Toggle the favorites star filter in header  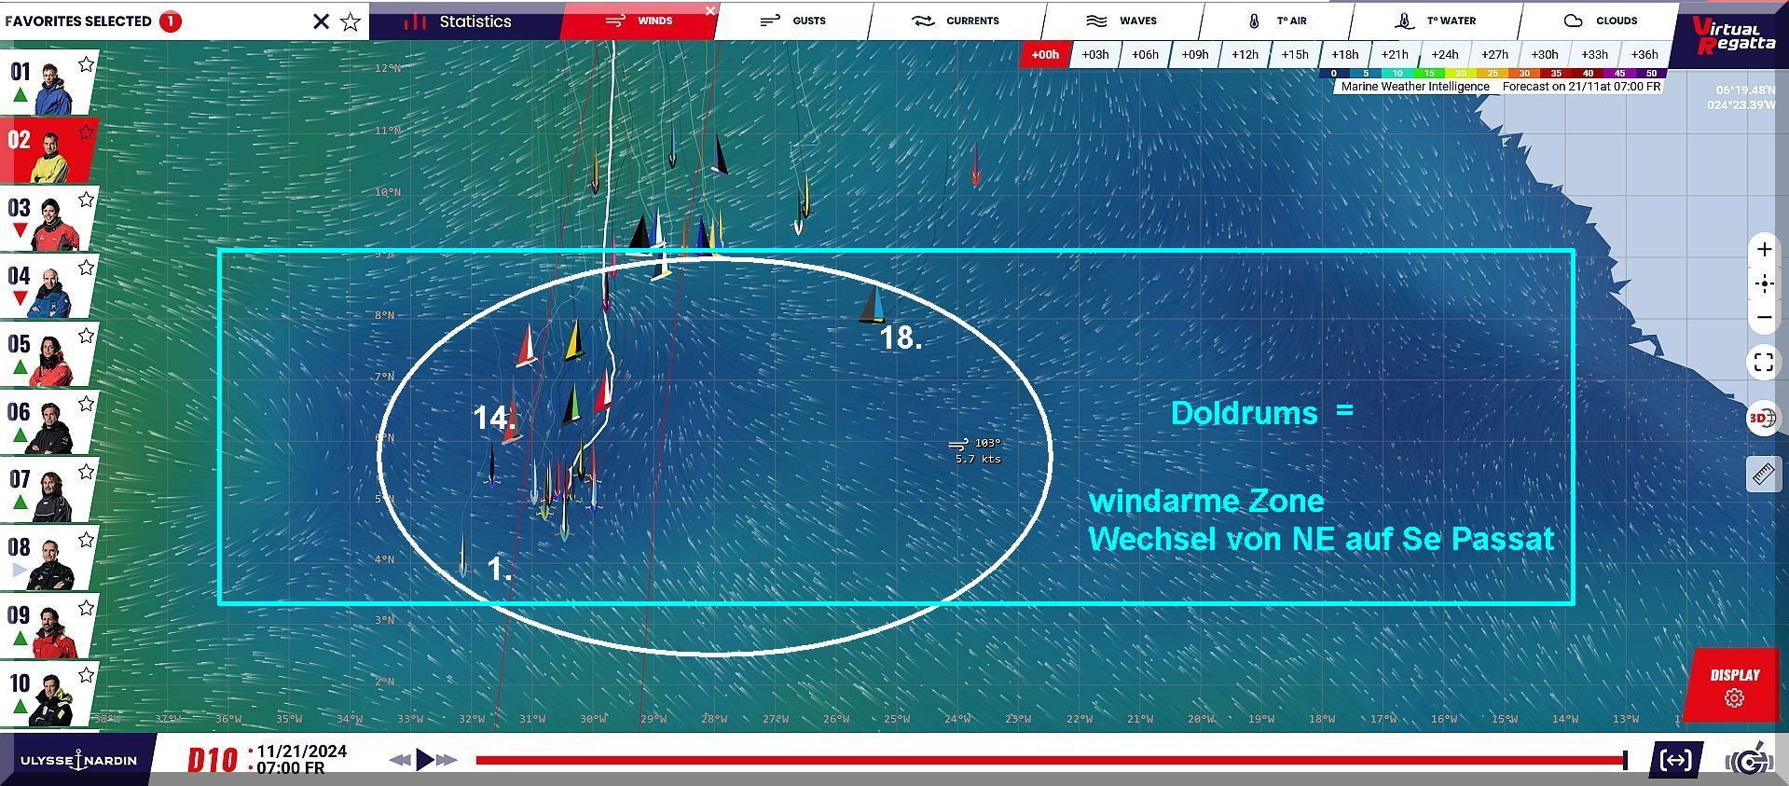tap(351, 21)
